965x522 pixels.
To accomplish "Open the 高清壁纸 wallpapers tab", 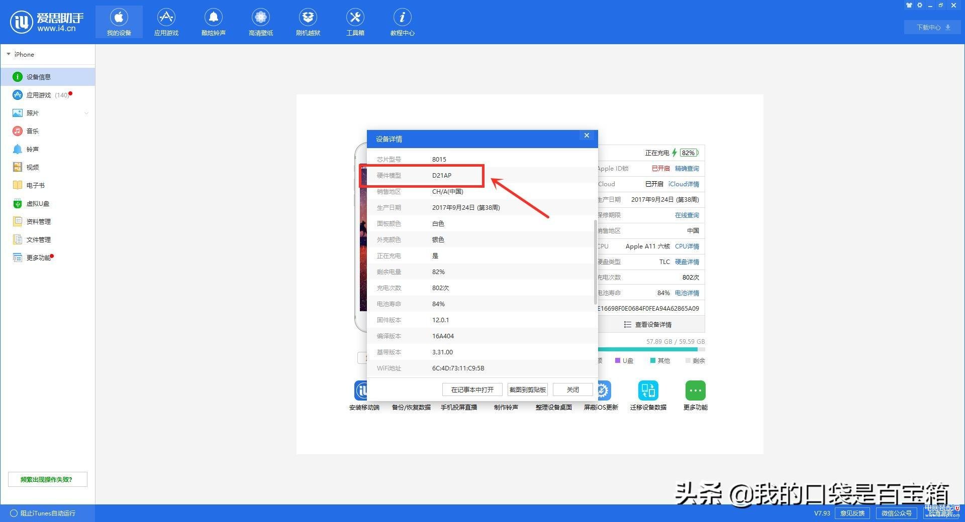I will pos(261,22).
